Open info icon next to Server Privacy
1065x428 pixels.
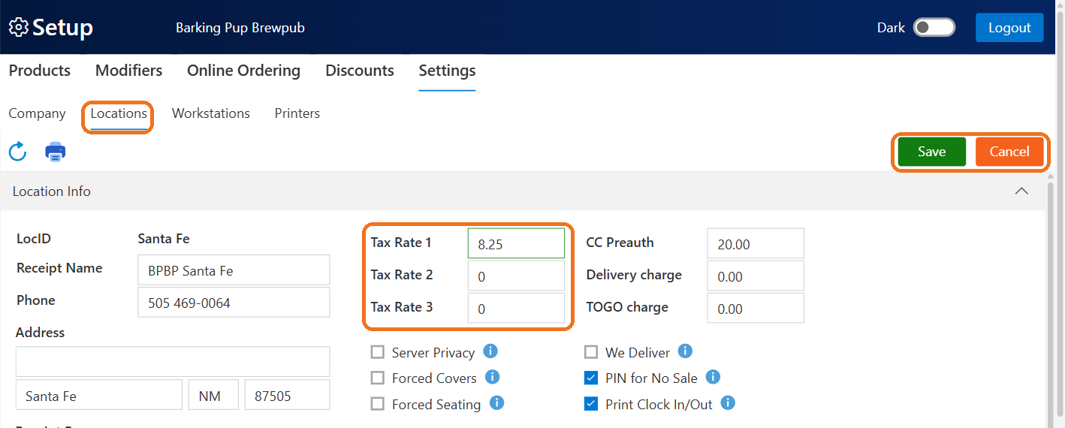coord(490,351)
